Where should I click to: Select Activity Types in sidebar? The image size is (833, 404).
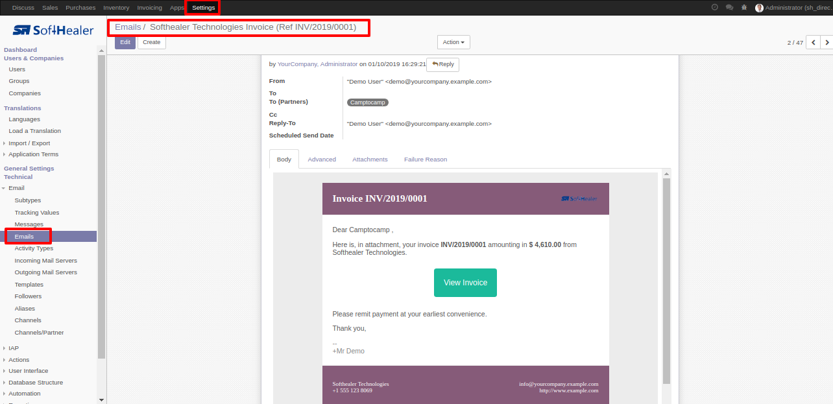click(x=34, y=248)
